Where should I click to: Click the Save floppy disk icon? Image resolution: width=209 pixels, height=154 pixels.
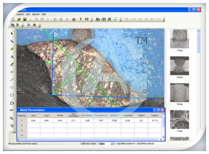(x=25, y=19)
